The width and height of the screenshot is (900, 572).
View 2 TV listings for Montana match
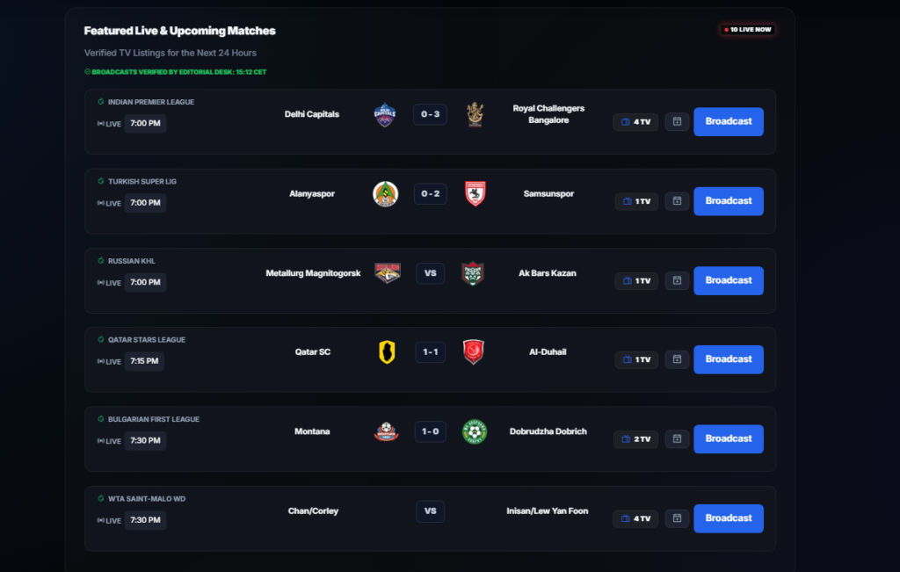[x=635, y=438]
